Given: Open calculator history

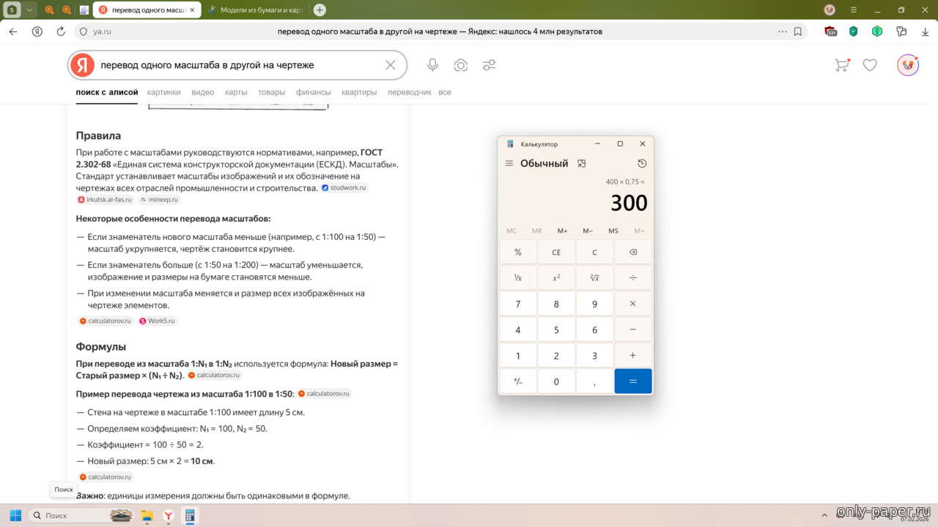Looking at the screenshot, I should click(x=642, y=163).
